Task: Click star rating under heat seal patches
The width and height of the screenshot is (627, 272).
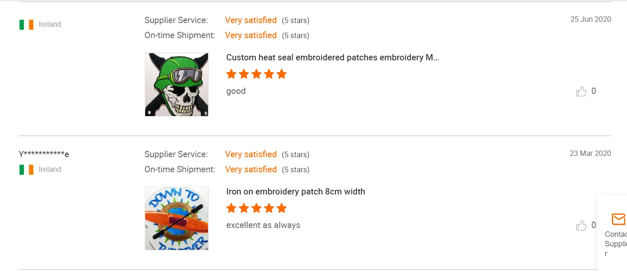Action: coord(256,74)
